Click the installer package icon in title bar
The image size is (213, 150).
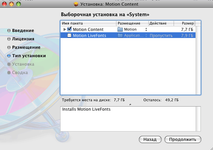click(x=76, y=4)
